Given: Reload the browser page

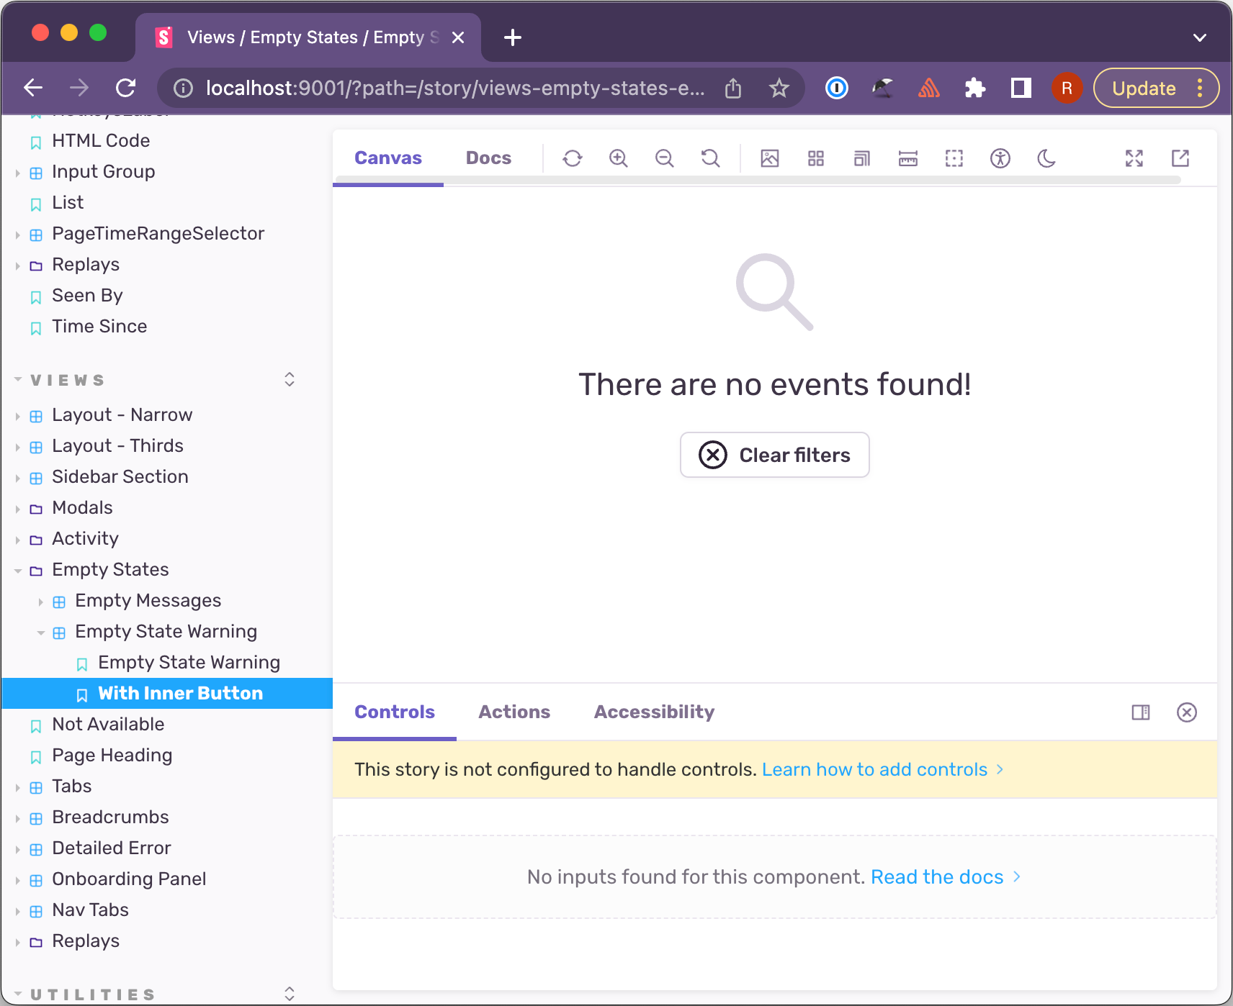Looking at the screenshot, I should coord(126,88).
